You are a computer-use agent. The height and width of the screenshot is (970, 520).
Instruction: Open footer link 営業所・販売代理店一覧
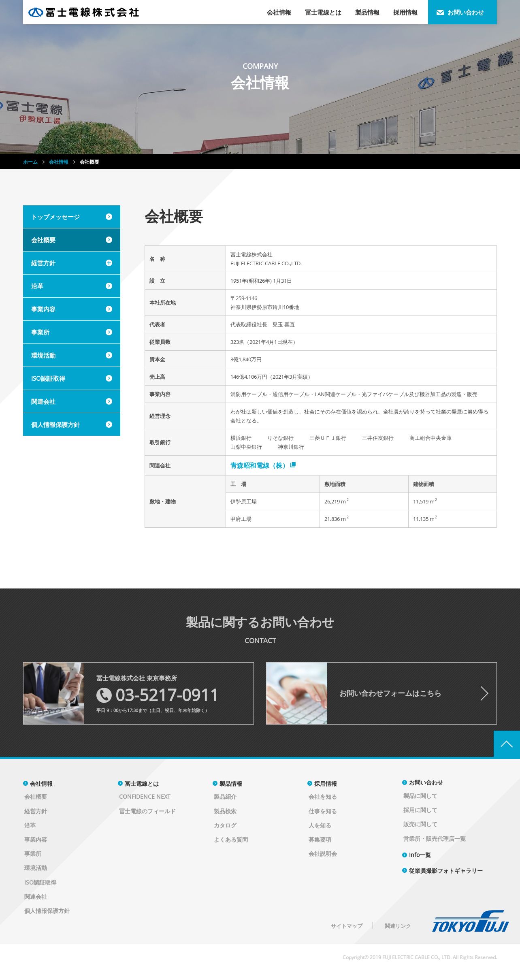point(435,839)
